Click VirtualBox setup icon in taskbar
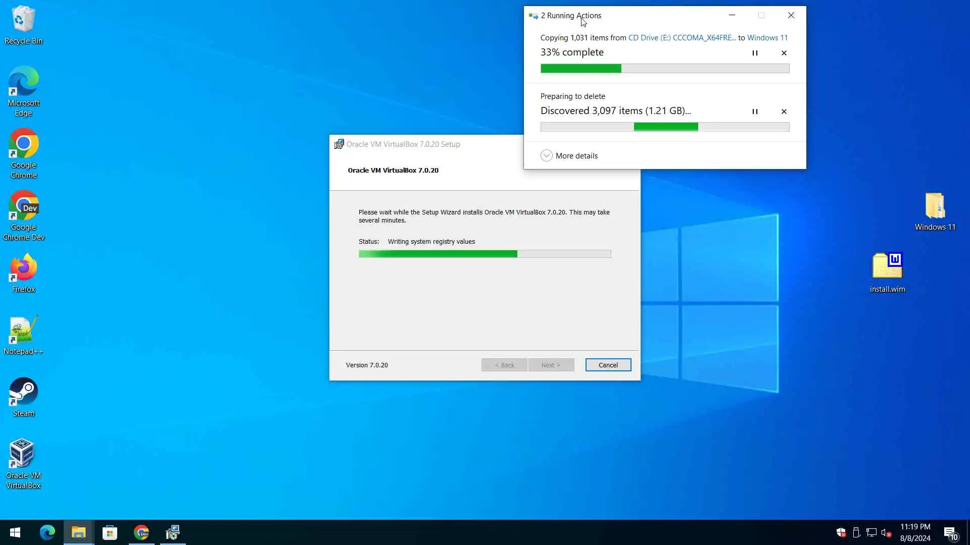The width and height of the screenshot is (970, 545). point(173,532)
